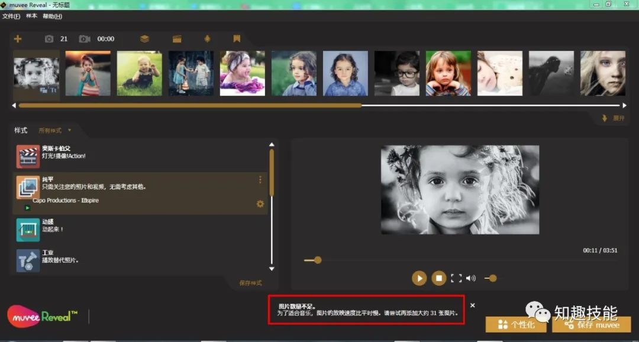This screenshot has width=639, height=342.
Task: Stop the preview playback
Action: 439,278
